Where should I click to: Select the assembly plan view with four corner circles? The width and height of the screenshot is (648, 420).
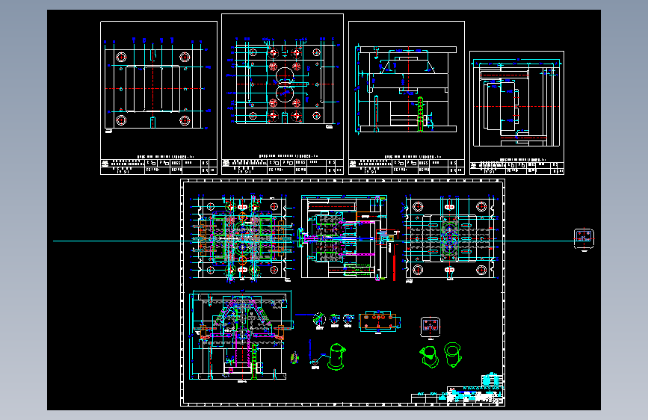450,238
